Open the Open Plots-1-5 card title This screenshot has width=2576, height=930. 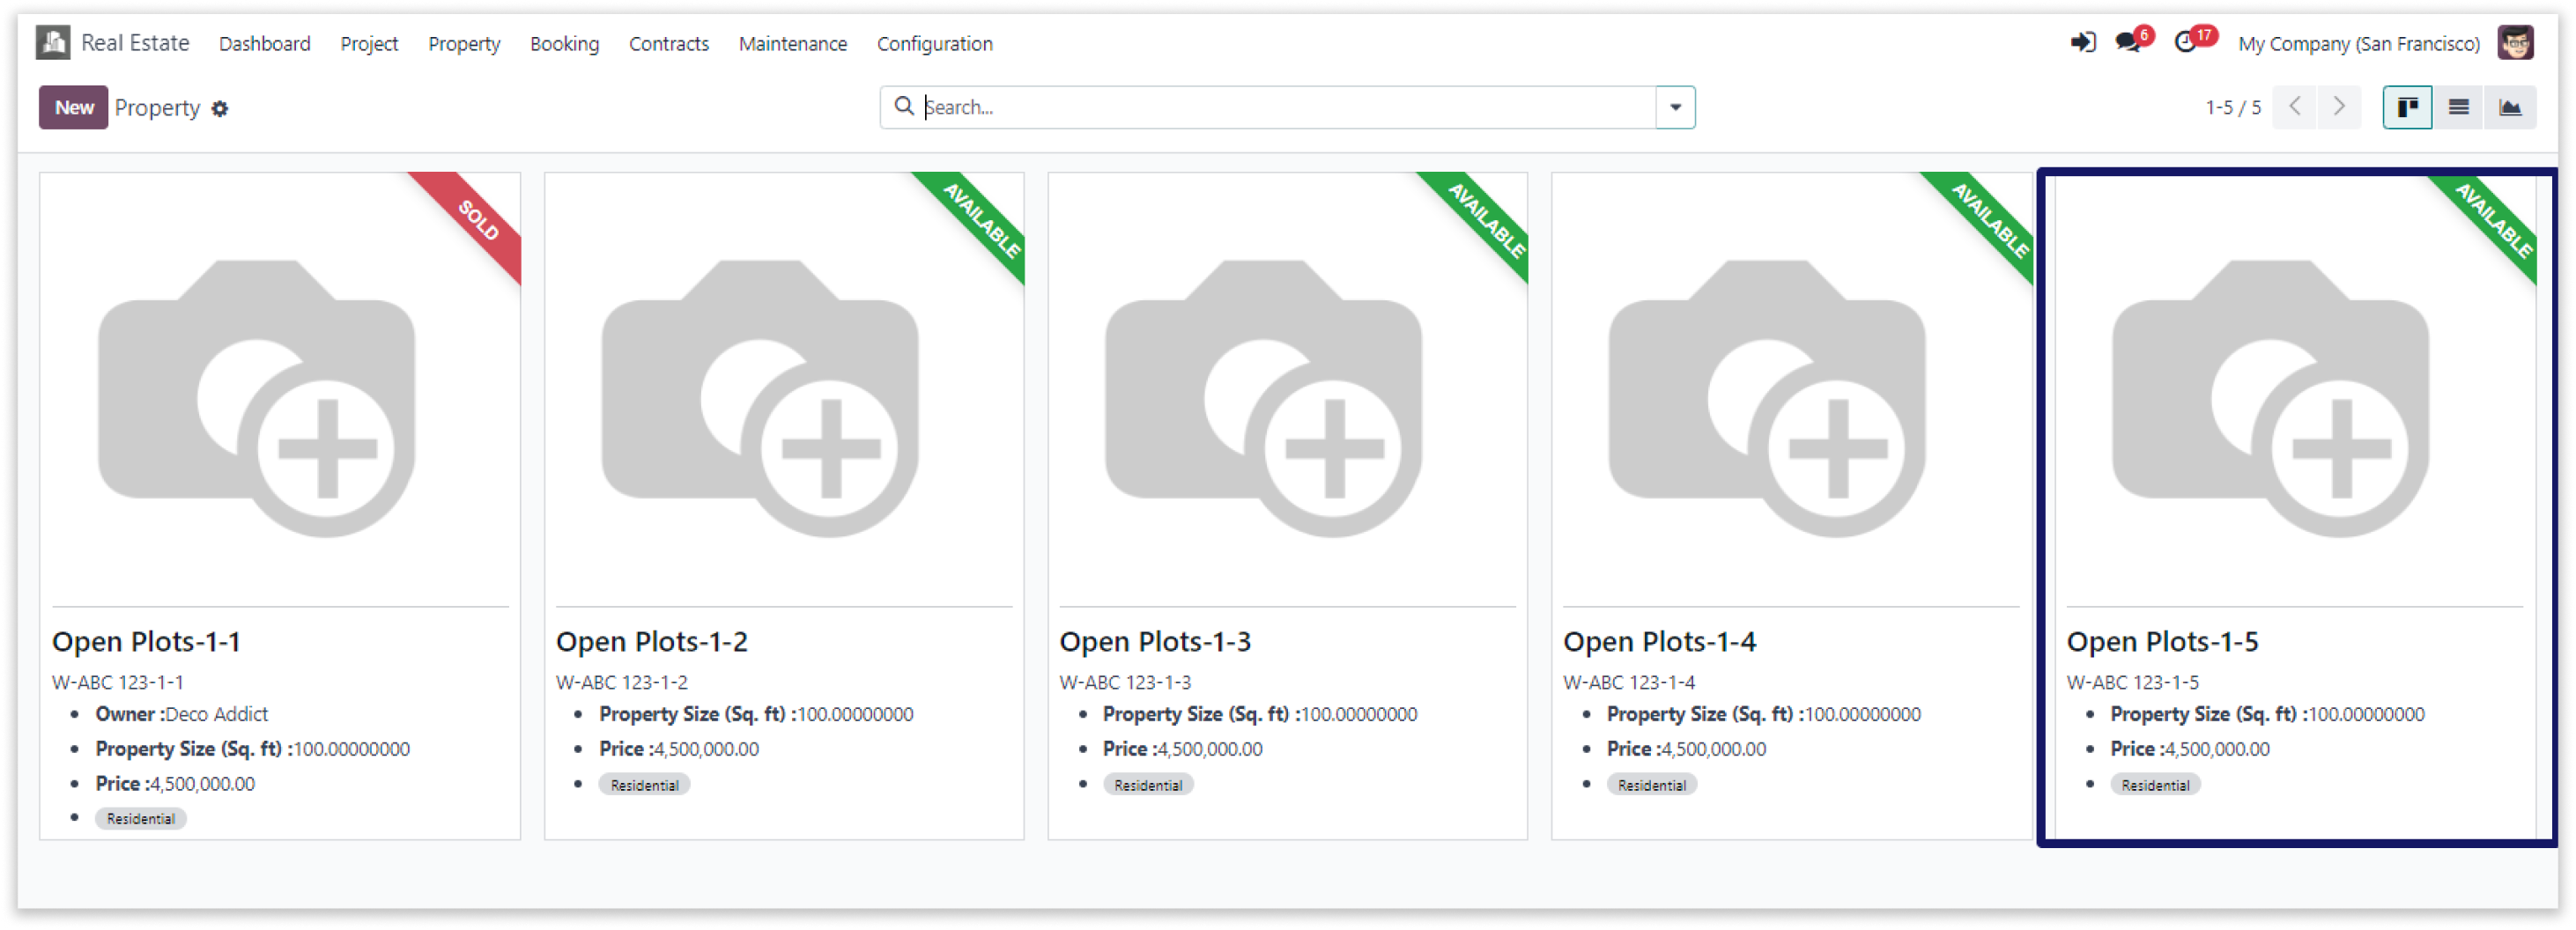click(x=2162, y=641)
